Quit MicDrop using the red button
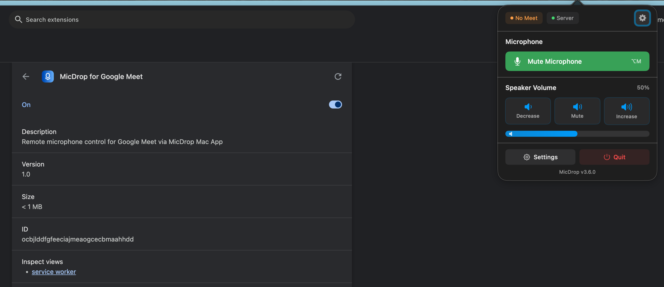This screenshot has width=664, height=287. point(614,157)
